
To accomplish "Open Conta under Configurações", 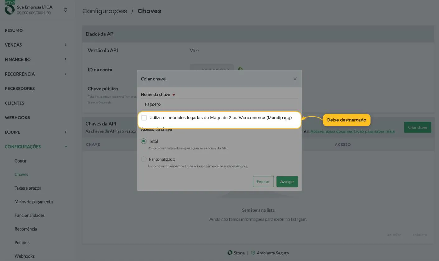I will pyautogui.click(x=20, y=161).
